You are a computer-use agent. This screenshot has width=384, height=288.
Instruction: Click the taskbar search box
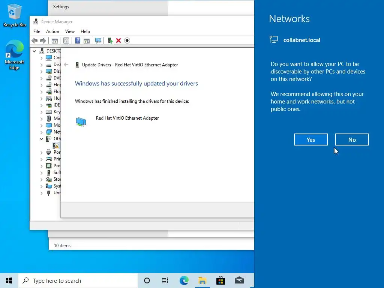click(x=78, y=280)
